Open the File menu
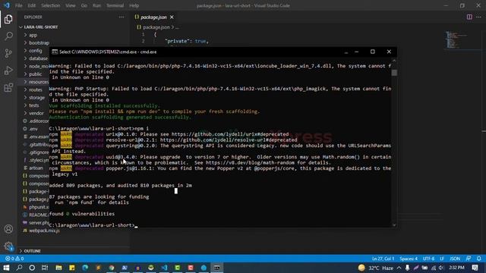Image resolution: width=486 pixels, height=273 pixels. (18, 5)
